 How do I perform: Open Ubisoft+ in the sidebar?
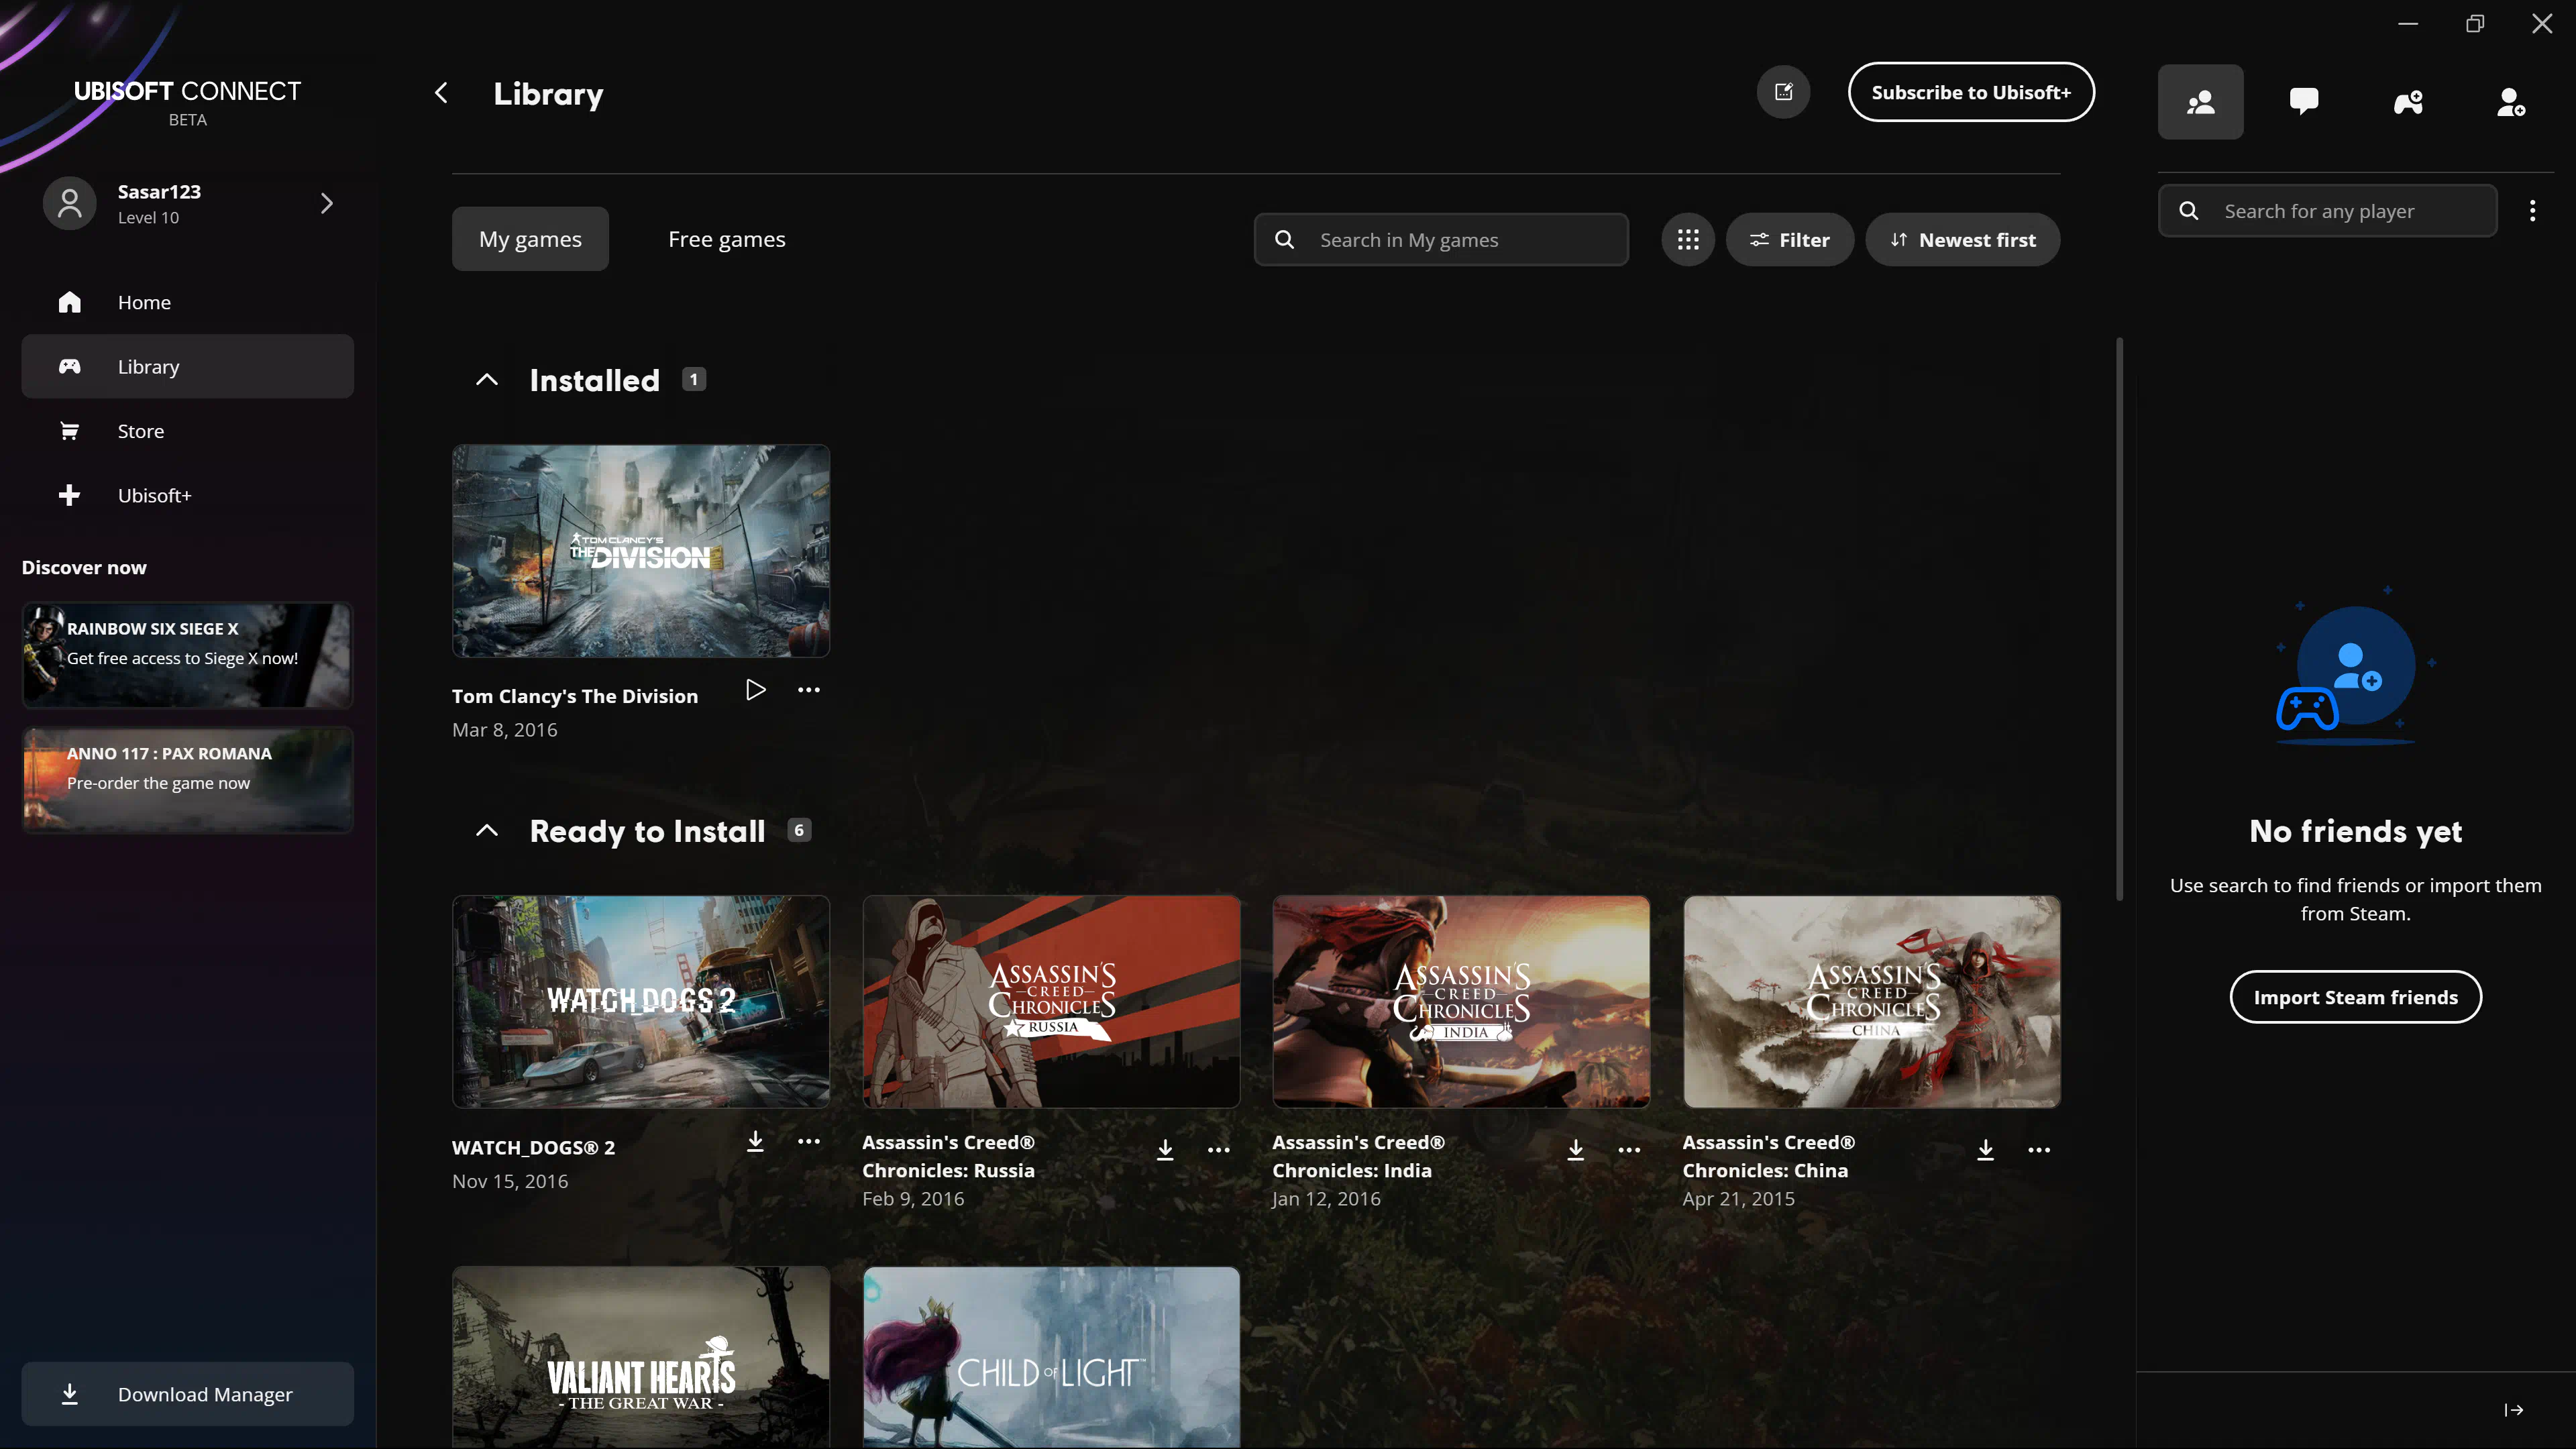pos(187,495)
